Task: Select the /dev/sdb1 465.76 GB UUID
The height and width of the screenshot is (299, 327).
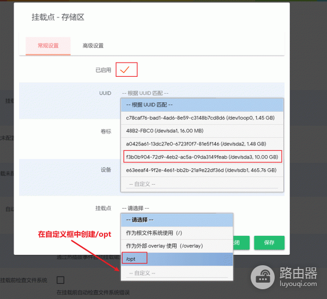Action: coord(202,170)
